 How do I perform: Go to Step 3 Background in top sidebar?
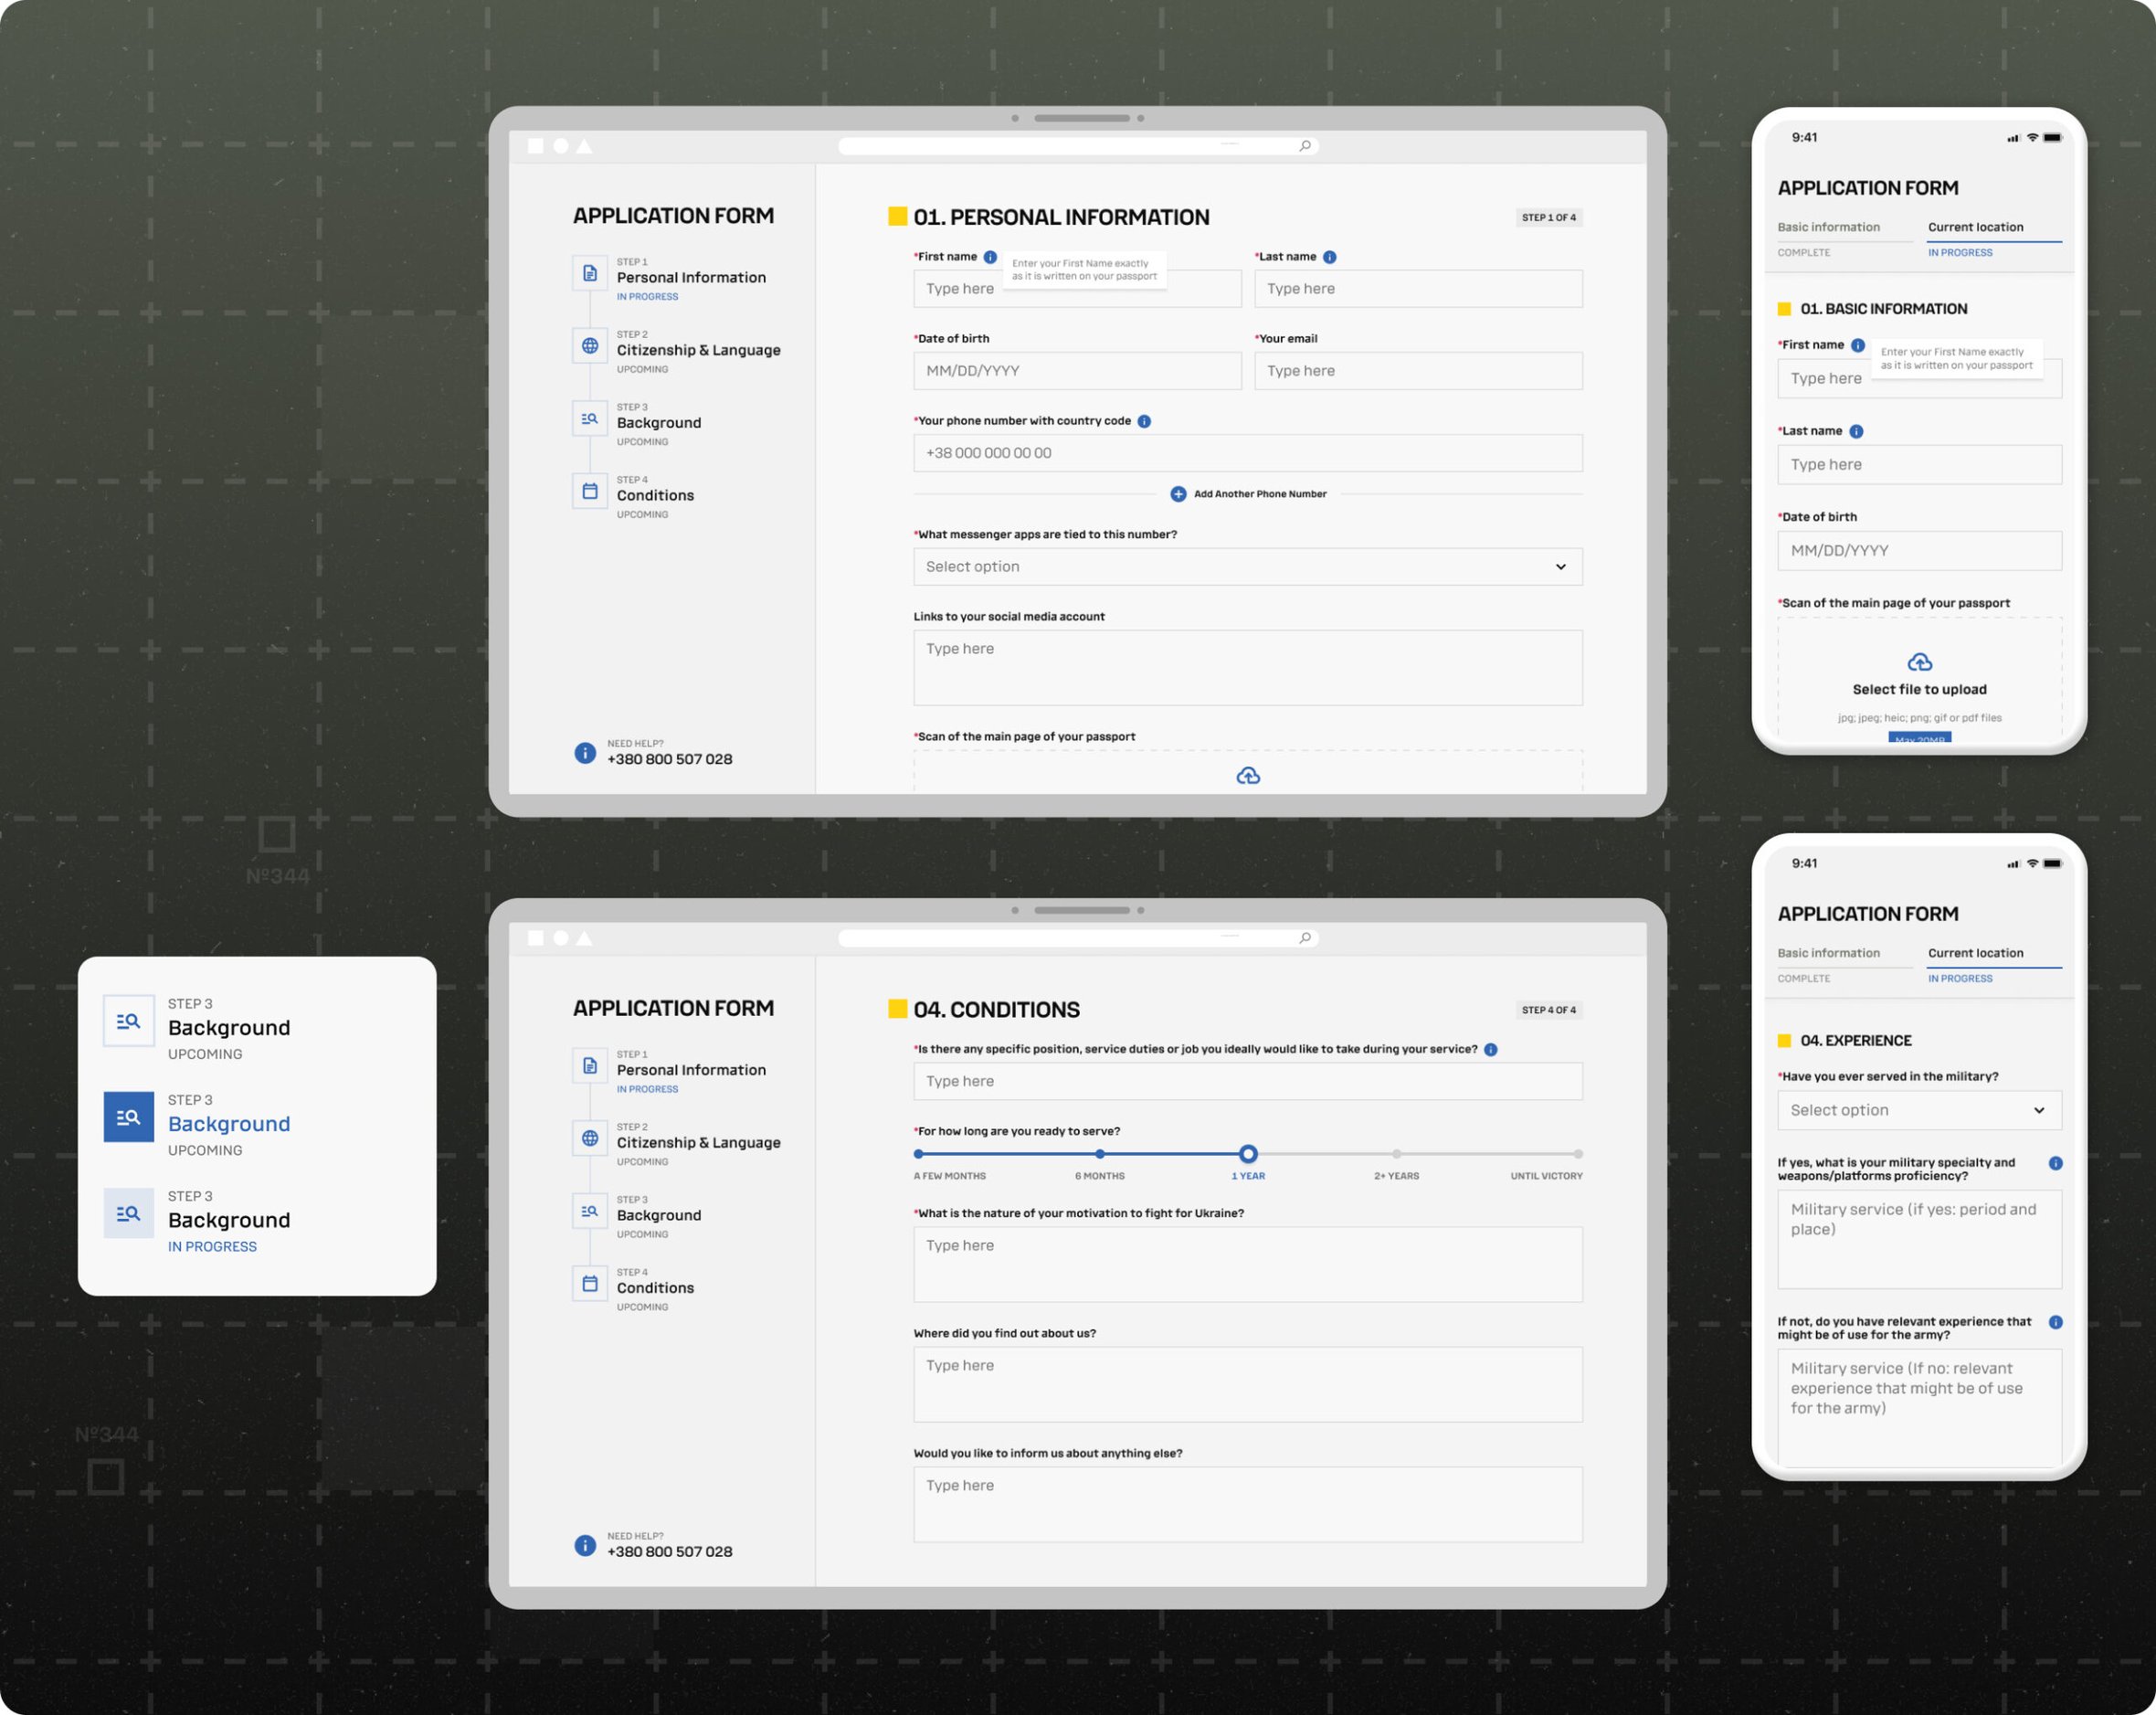click(658, 423)
